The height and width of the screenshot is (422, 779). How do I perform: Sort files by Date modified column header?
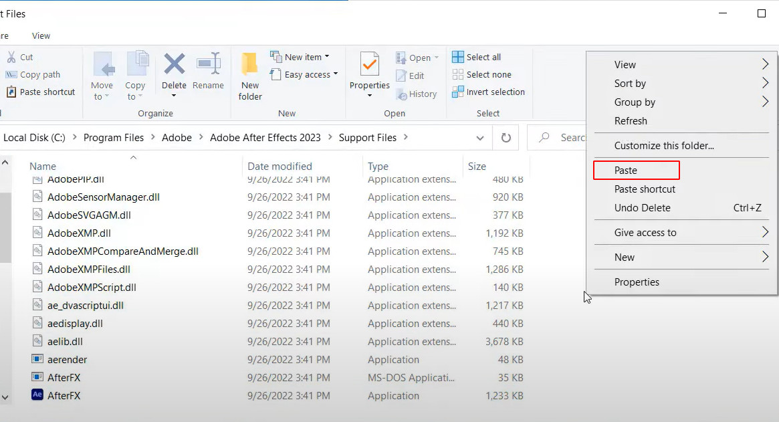point(280,167)
